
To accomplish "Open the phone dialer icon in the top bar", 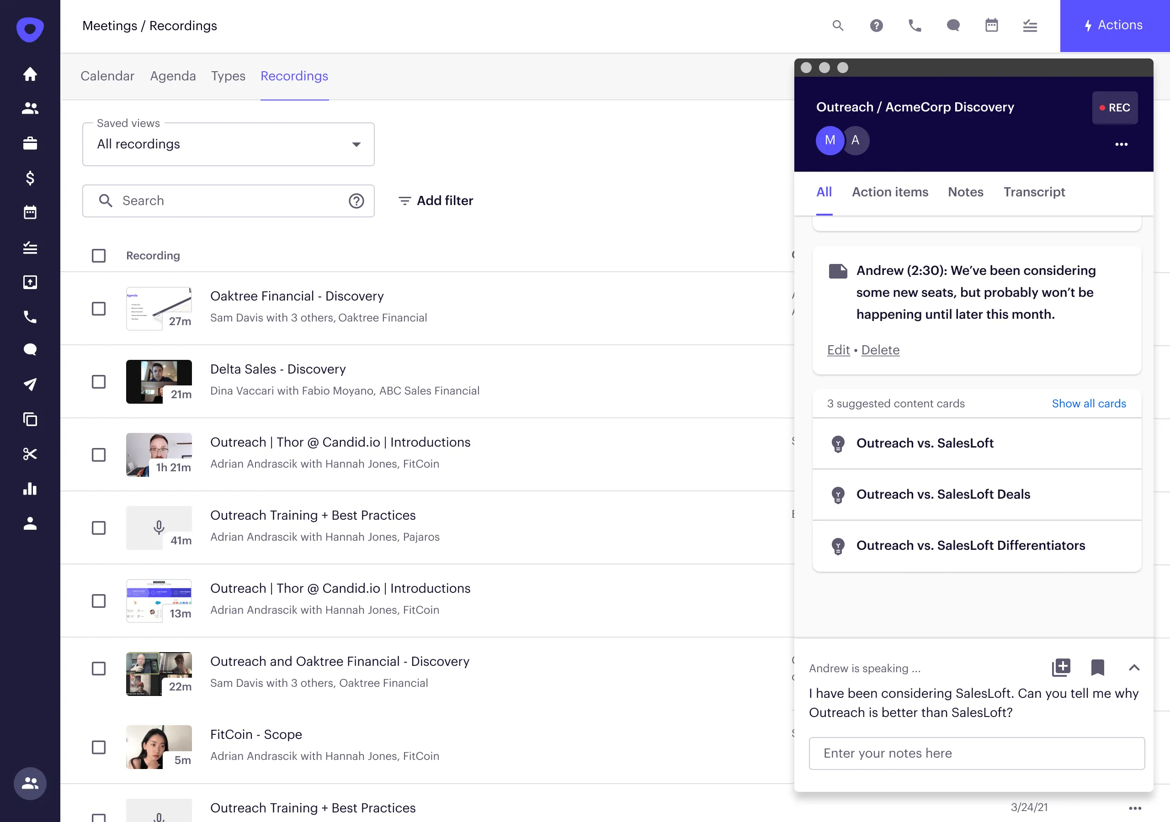I will (915, 26).
